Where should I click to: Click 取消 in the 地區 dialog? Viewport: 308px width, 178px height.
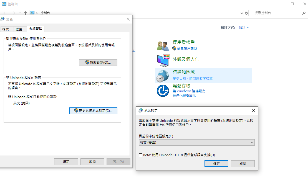tap(92, 162)
